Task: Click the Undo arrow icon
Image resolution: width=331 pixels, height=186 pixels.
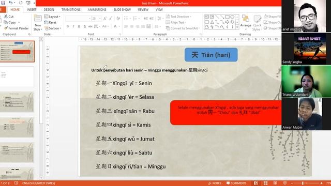Action: [10, 3]
